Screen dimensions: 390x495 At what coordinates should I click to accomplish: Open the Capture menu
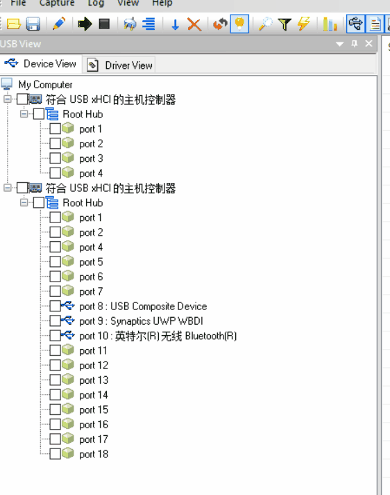click(x=57, y=3)
